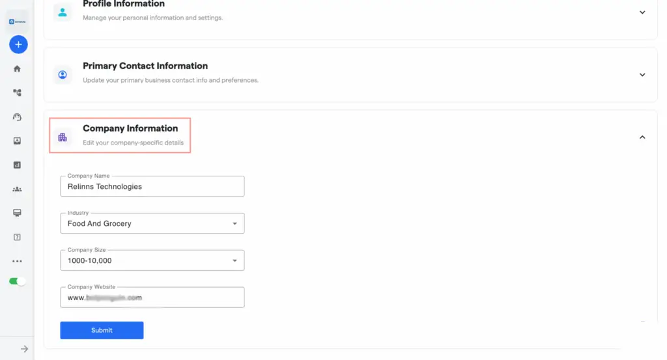Image resolution: width=667 pixels, height=360 pixels.
Task: Toggle the green switch in sidebar
Action: [18, 281]
